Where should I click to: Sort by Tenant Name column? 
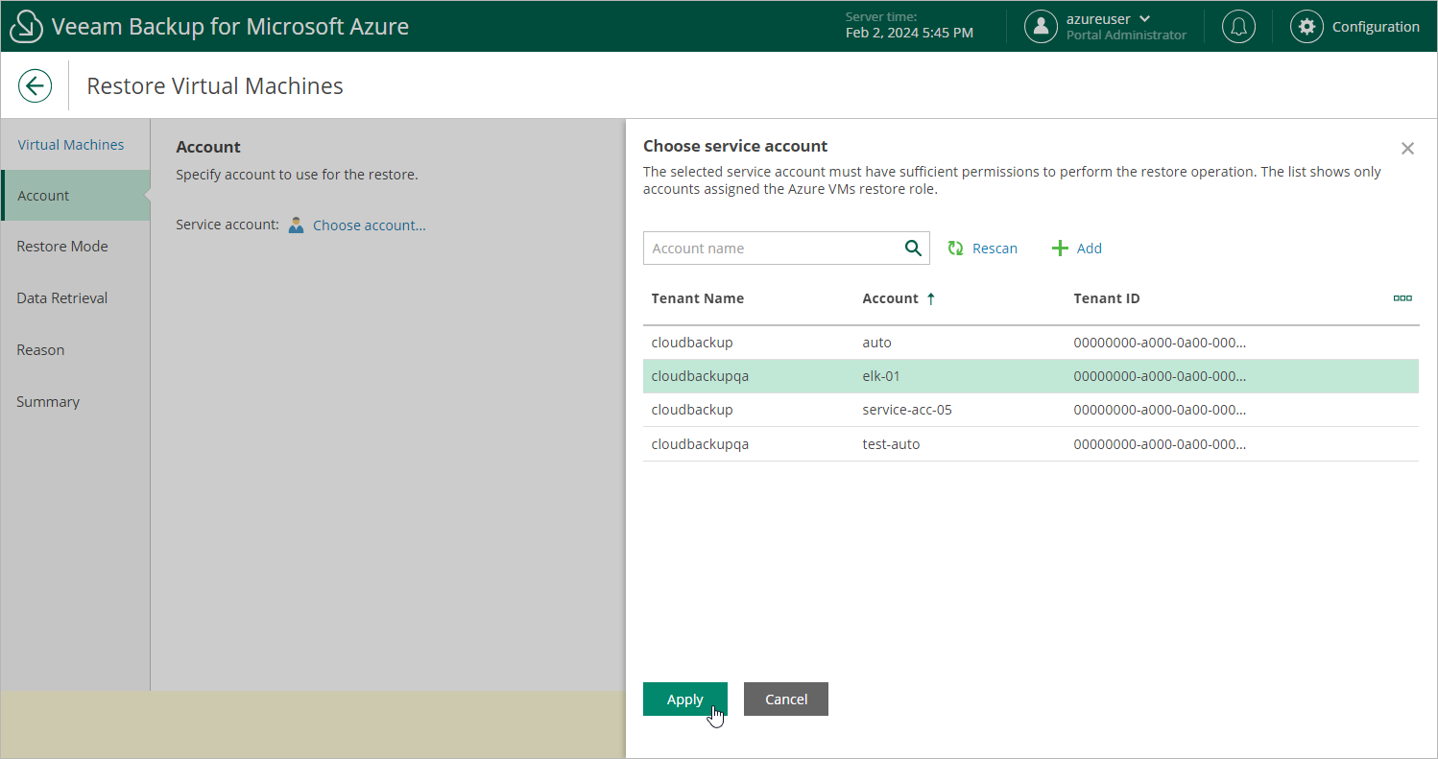point(697,298)
